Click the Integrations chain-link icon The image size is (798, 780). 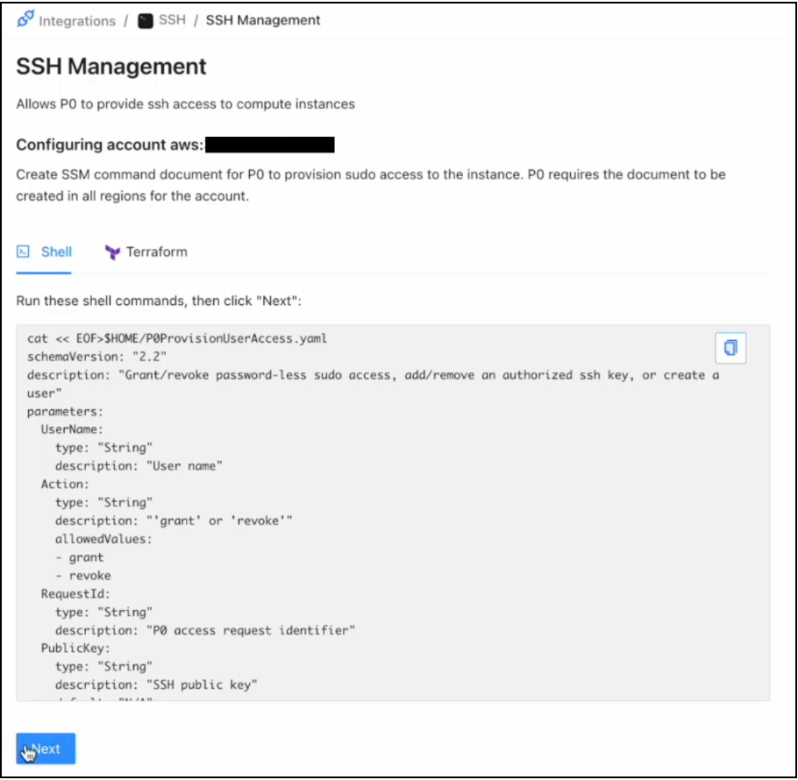coord(25,19)
